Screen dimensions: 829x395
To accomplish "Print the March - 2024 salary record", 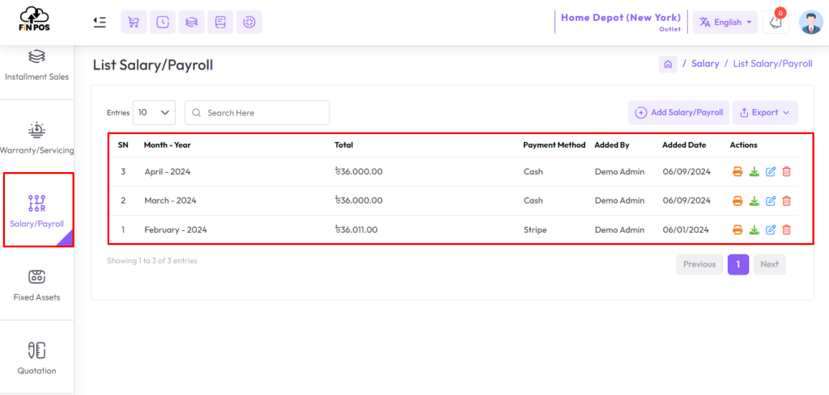I will (x=738, y=200).
